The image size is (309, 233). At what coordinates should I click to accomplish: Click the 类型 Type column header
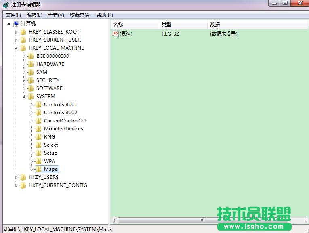coord(166,25)
